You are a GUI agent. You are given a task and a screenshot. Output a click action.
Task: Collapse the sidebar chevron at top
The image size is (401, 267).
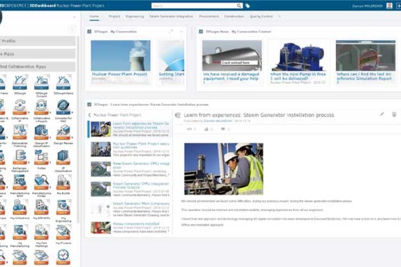[x=74, y=17]
